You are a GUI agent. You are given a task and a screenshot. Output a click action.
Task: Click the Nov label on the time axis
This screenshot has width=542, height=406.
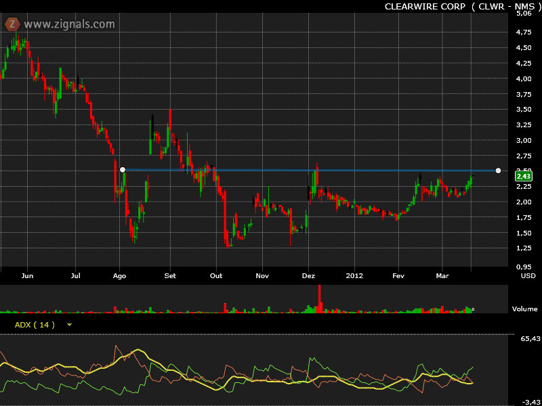click(x=262, y=276)
